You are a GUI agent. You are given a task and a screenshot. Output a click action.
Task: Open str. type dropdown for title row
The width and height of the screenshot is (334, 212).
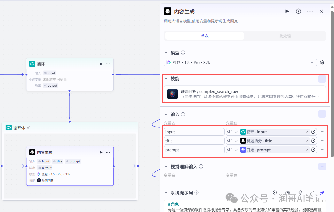[x=232, y=141]
